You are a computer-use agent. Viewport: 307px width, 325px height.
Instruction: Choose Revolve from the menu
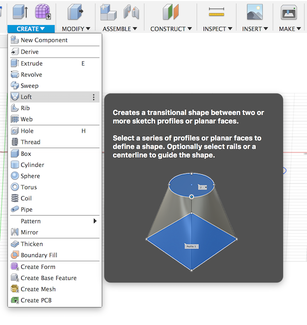[x=55, y=75]
